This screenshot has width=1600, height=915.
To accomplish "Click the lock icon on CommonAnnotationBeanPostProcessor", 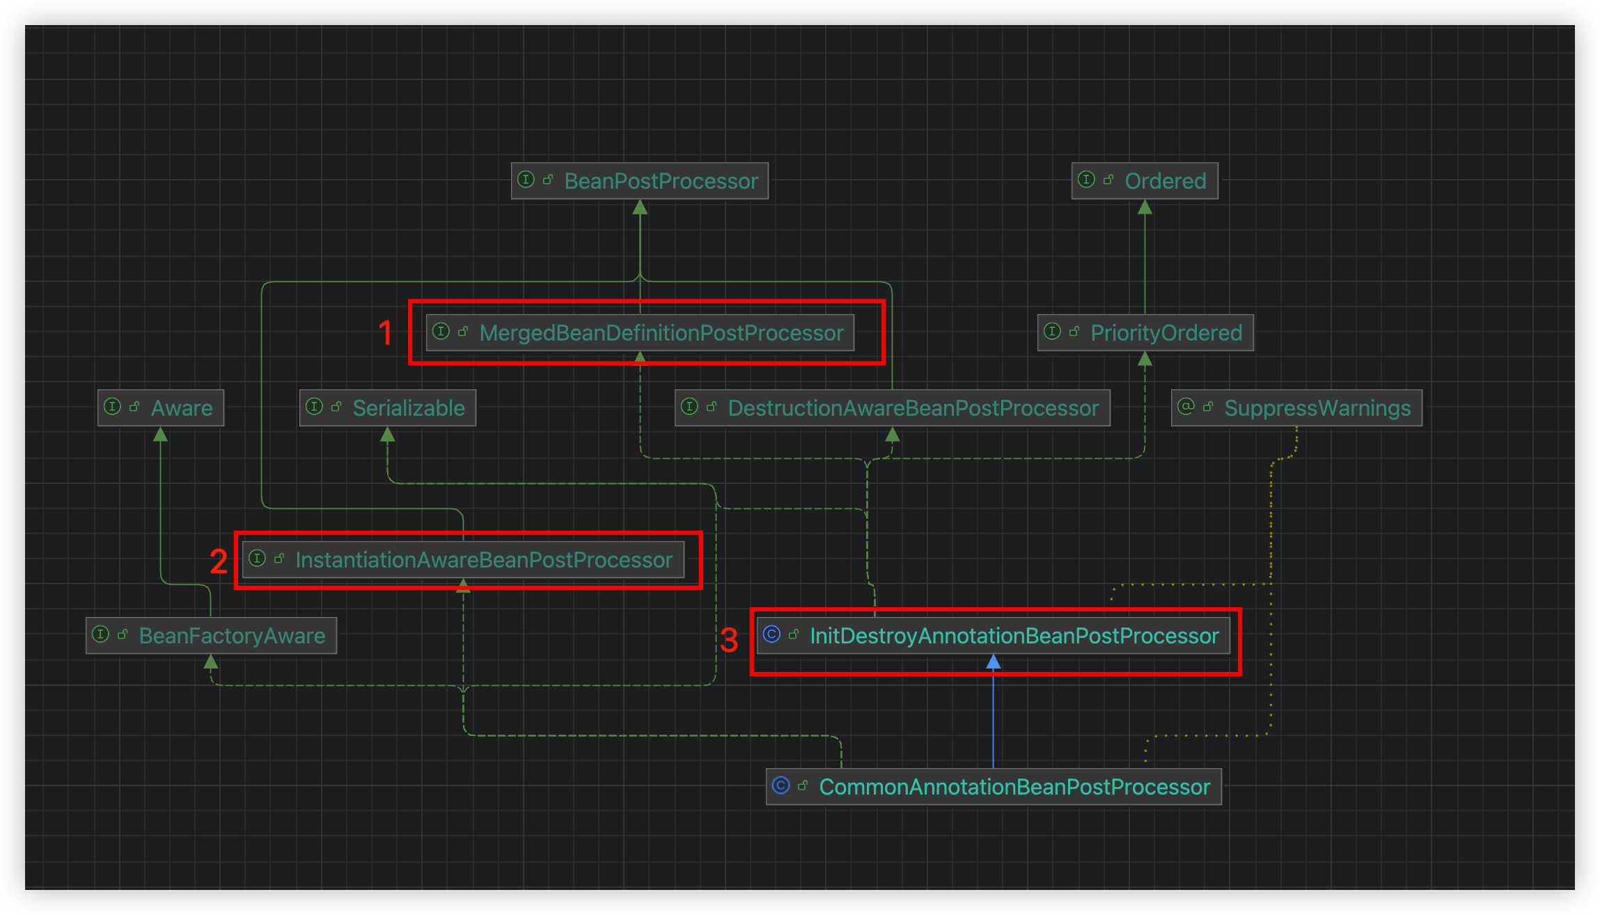I will [x=803, y=786].
